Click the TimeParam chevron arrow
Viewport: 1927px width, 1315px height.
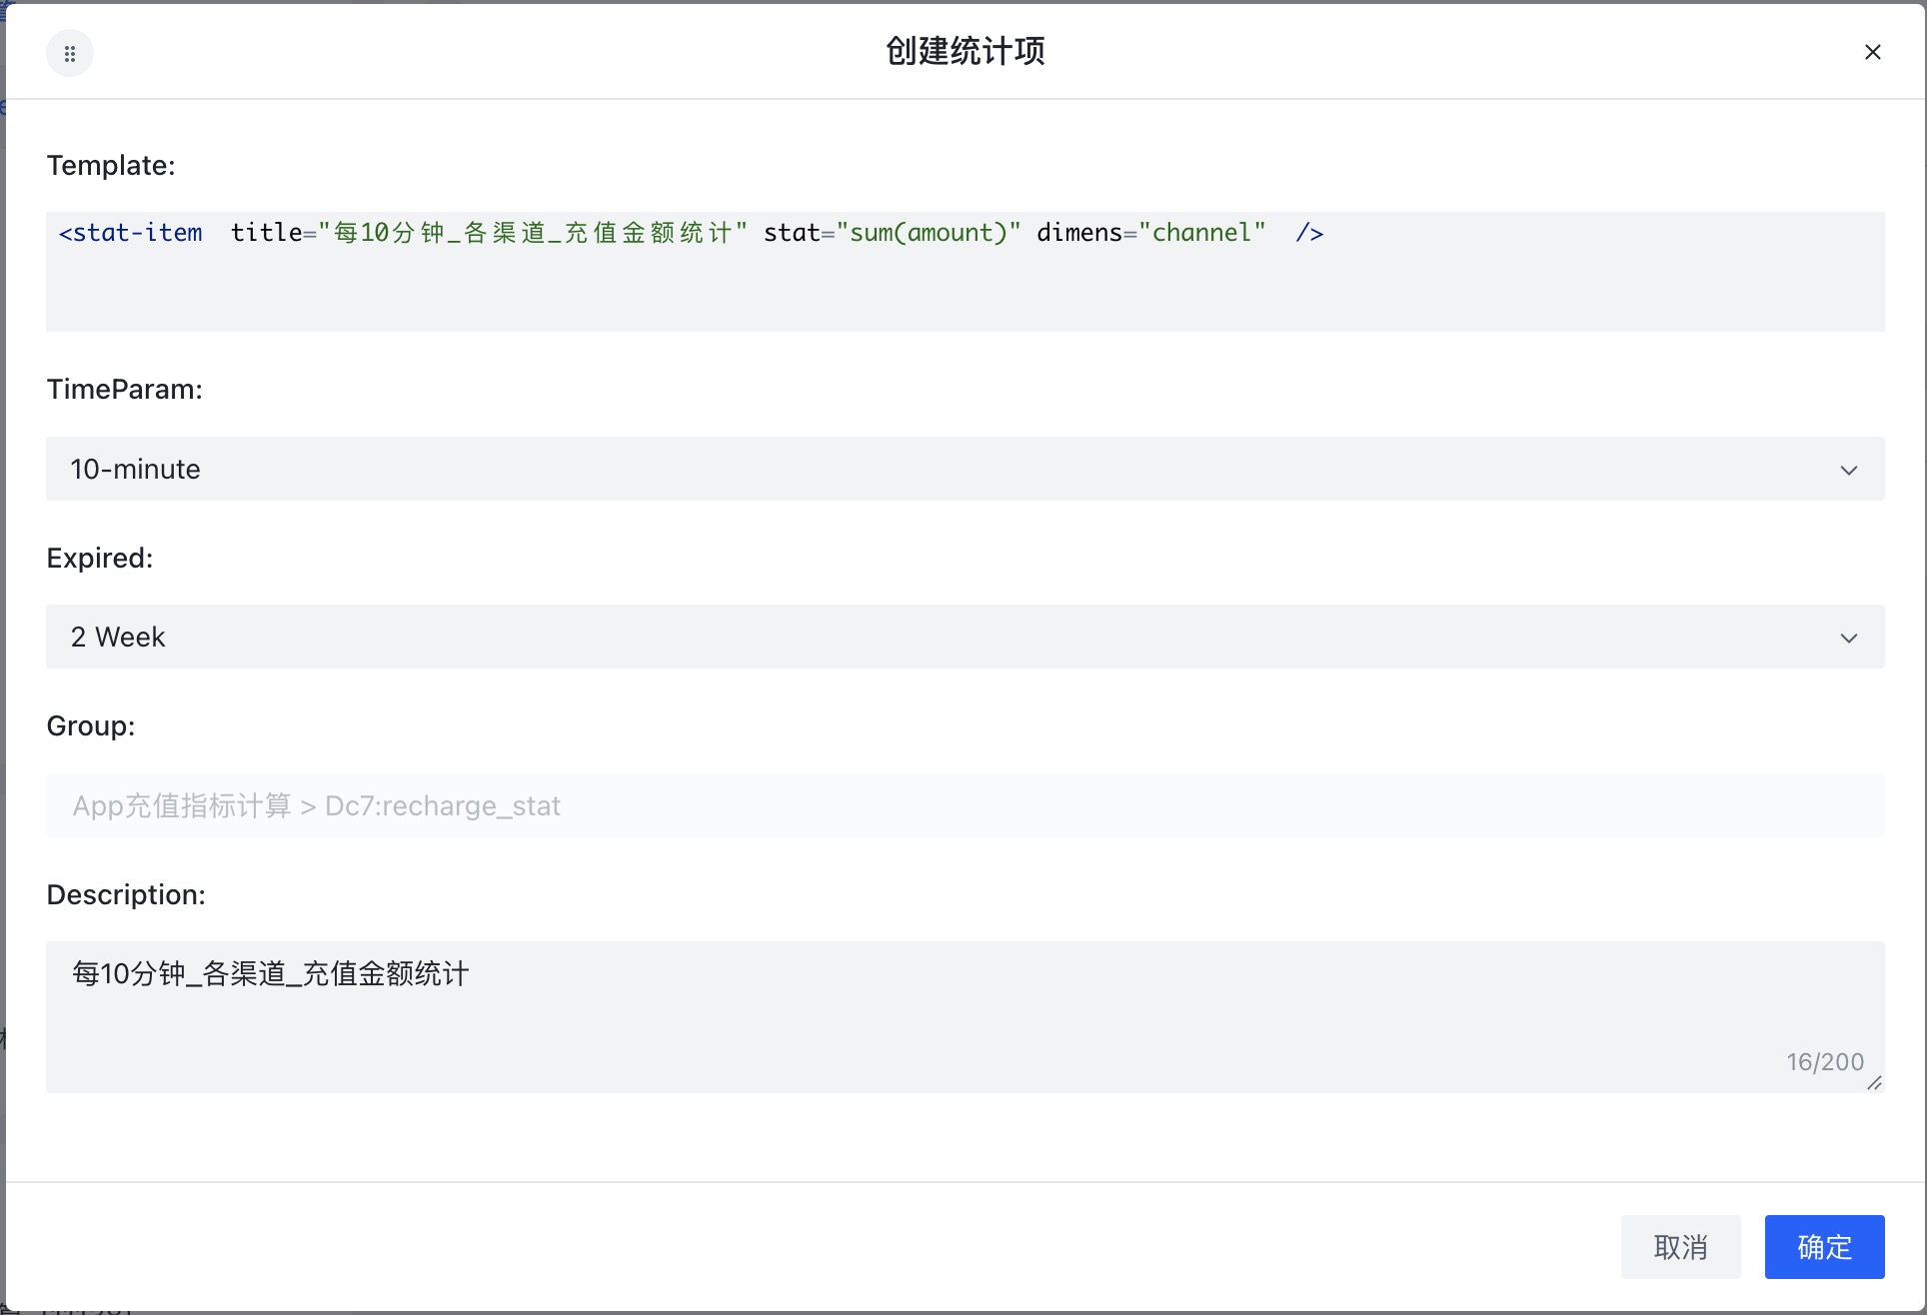(x=1848, y=470)
